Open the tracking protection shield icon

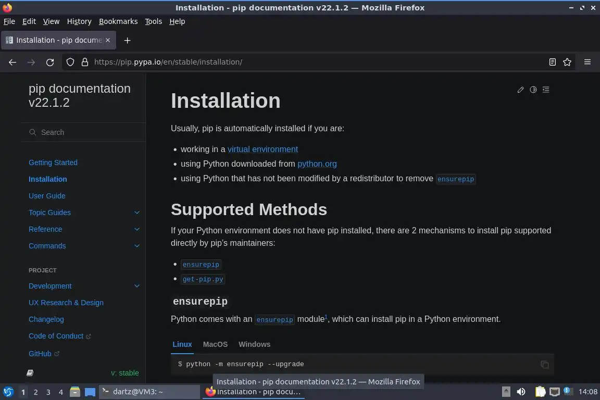pos(70,62)
